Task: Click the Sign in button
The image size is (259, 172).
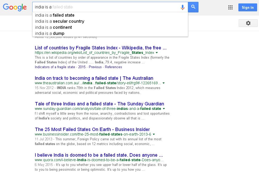Action: pos(248,7)
